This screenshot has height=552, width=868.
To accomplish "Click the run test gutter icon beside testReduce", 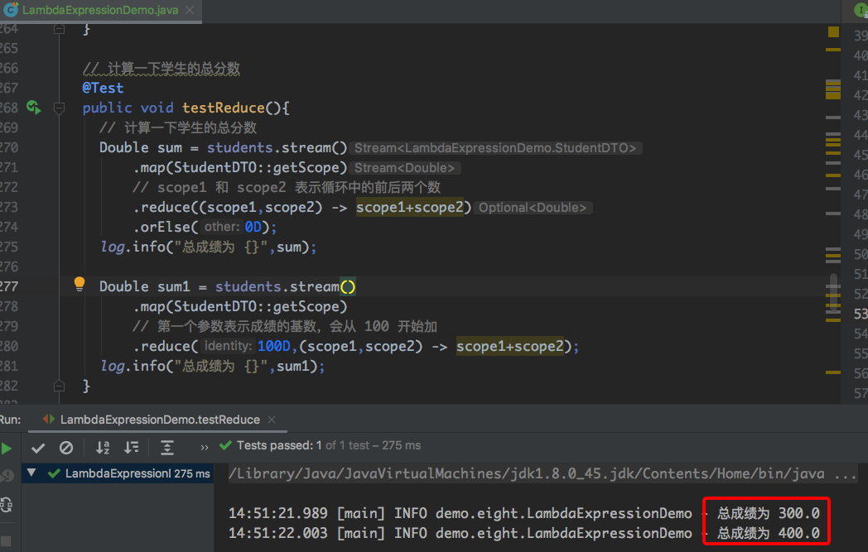I will [33, 108].
